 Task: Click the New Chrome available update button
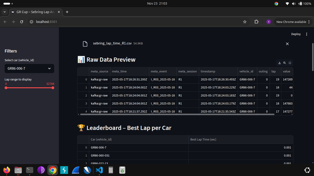click(293, 22)
